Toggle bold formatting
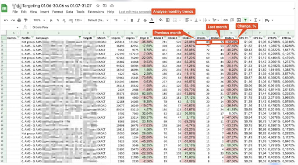The image size is (298, 165). [132, 20]
